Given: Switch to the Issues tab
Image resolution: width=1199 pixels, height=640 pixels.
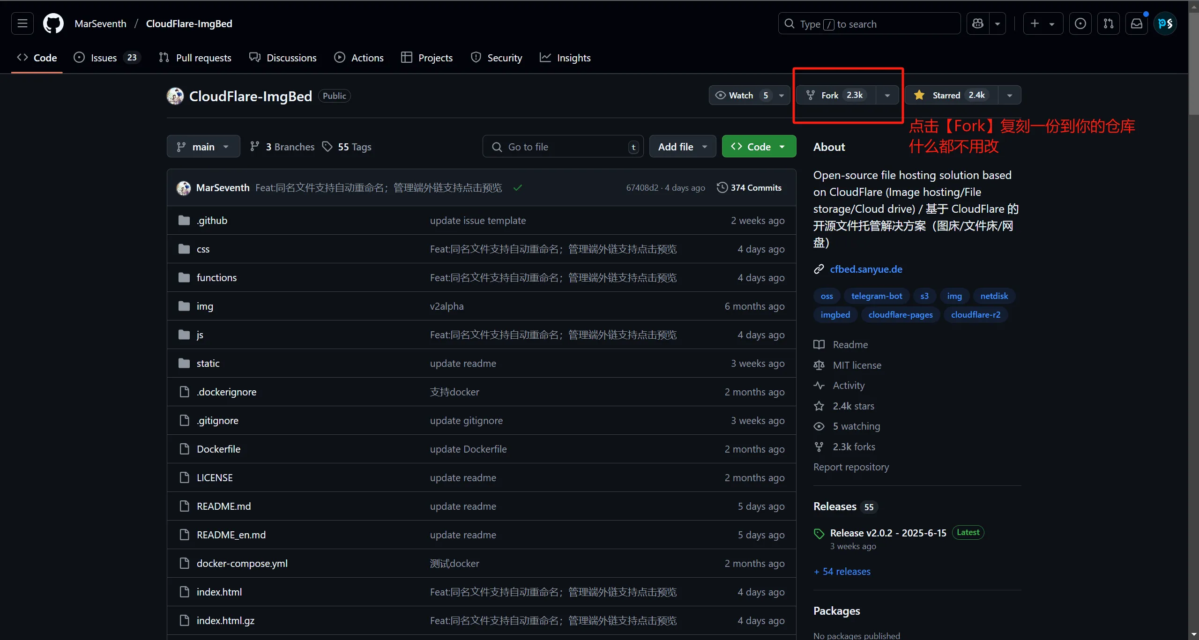Looking at the screenshot, I should [107, 58].
